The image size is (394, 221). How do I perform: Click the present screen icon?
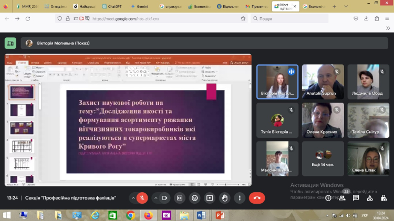[210, 198]
